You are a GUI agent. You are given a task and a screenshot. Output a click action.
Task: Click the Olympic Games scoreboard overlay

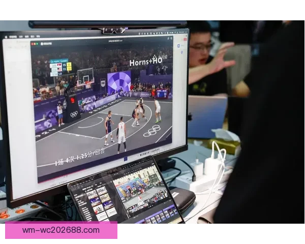click(60, 69)
